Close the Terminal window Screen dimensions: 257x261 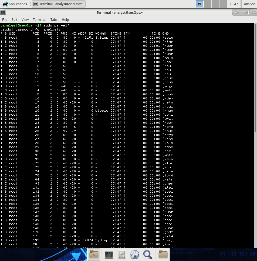[x=254, y=12]
